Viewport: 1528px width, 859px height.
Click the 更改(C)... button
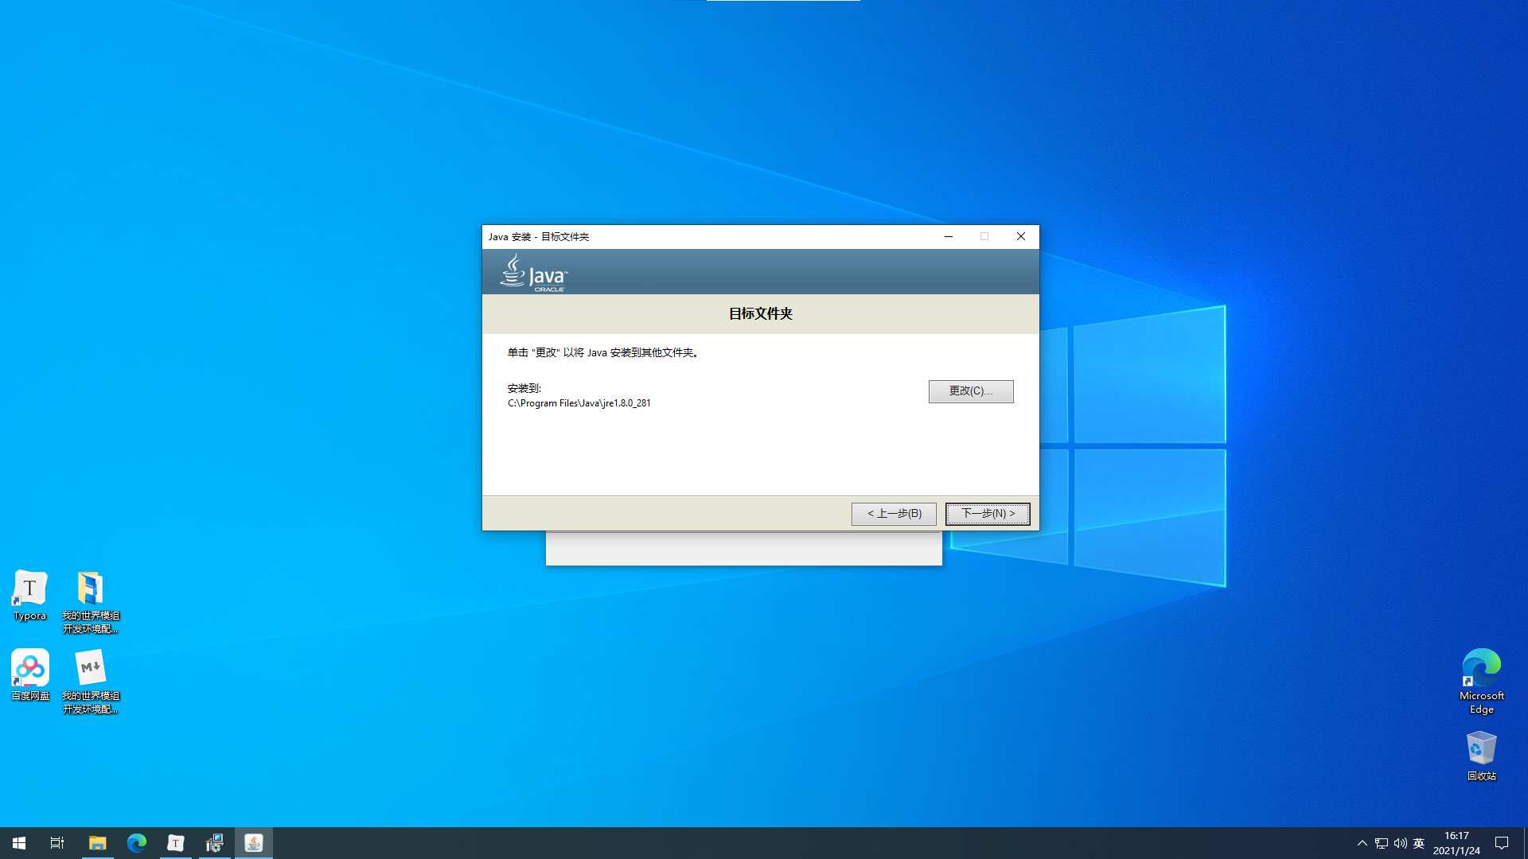pyautogui.click(x=970, y=391)
